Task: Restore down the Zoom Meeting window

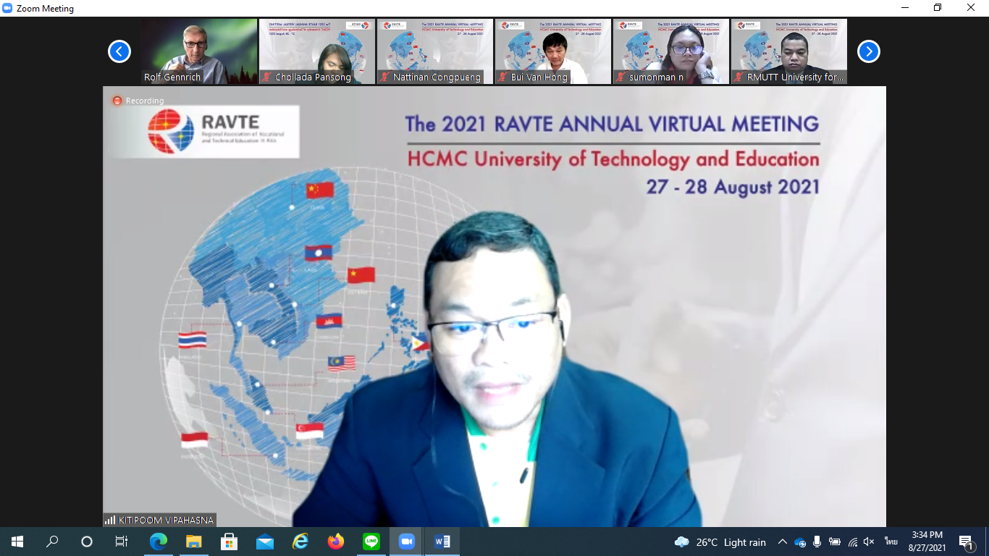Action: 938,8
